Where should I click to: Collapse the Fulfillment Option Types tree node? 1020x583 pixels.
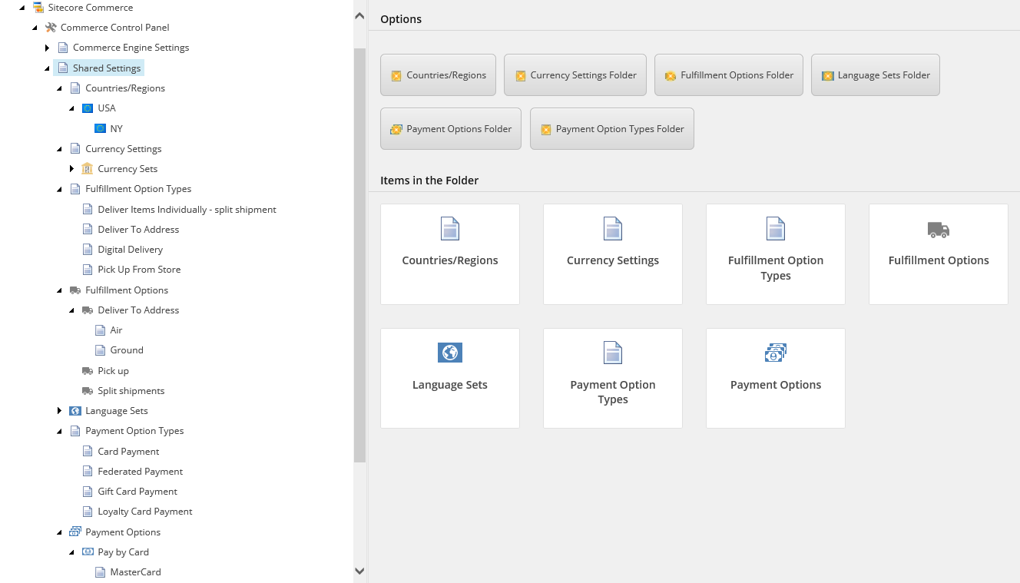pyautogui.click(x=59, y=189)
